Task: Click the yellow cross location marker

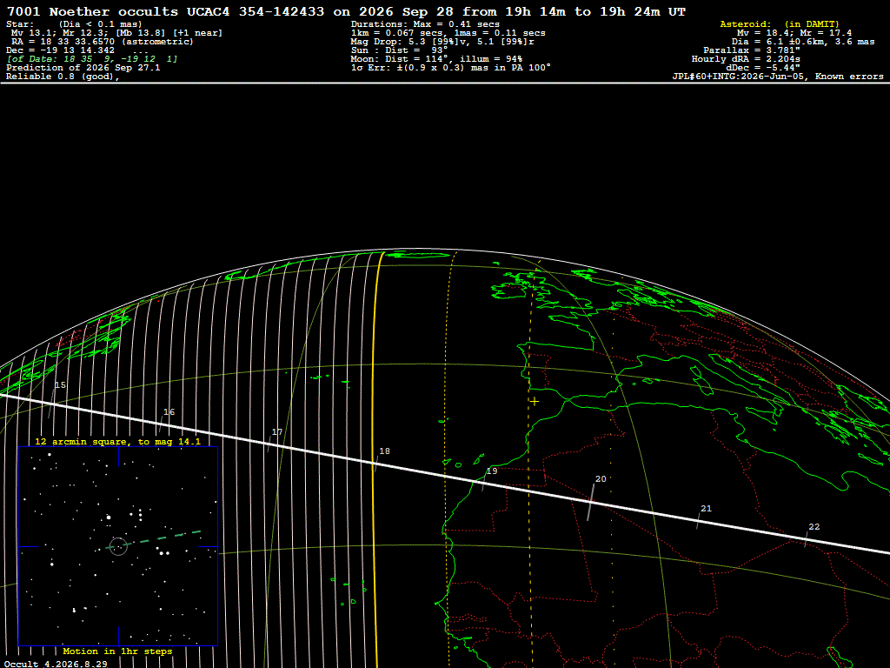Action: coord(535,402)
